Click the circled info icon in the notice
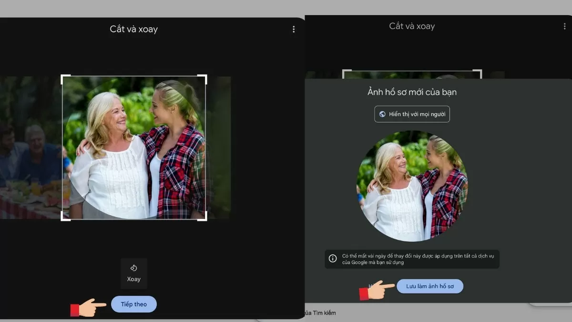Viewport: 572px width, 322px height. click(332, 258)
